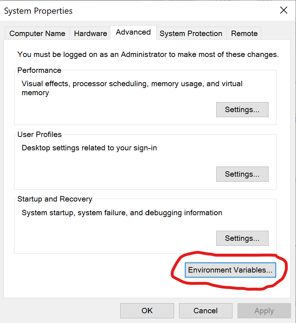Open the Remote tab
The height and width of the screenshot is (323, 296).
[244, 34]
